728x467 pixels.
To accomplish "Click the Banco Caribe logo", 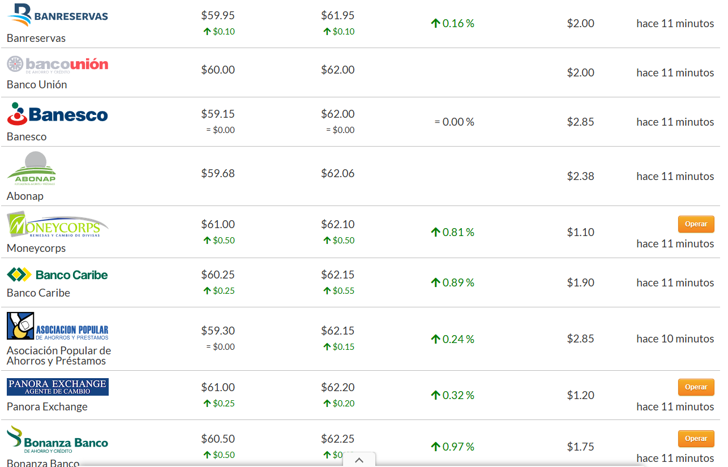I will click(57, 275).
